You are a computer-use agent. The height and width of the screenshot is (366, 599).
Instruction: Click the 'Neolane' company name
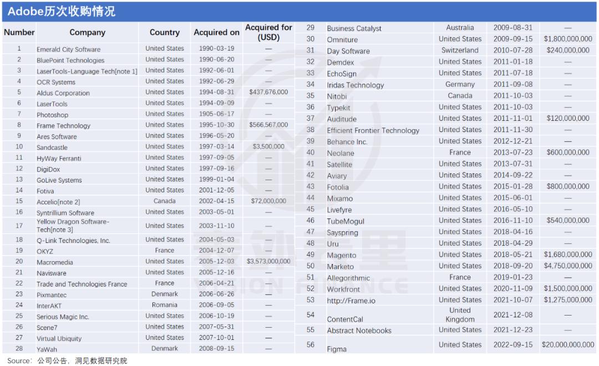(341, 153)
